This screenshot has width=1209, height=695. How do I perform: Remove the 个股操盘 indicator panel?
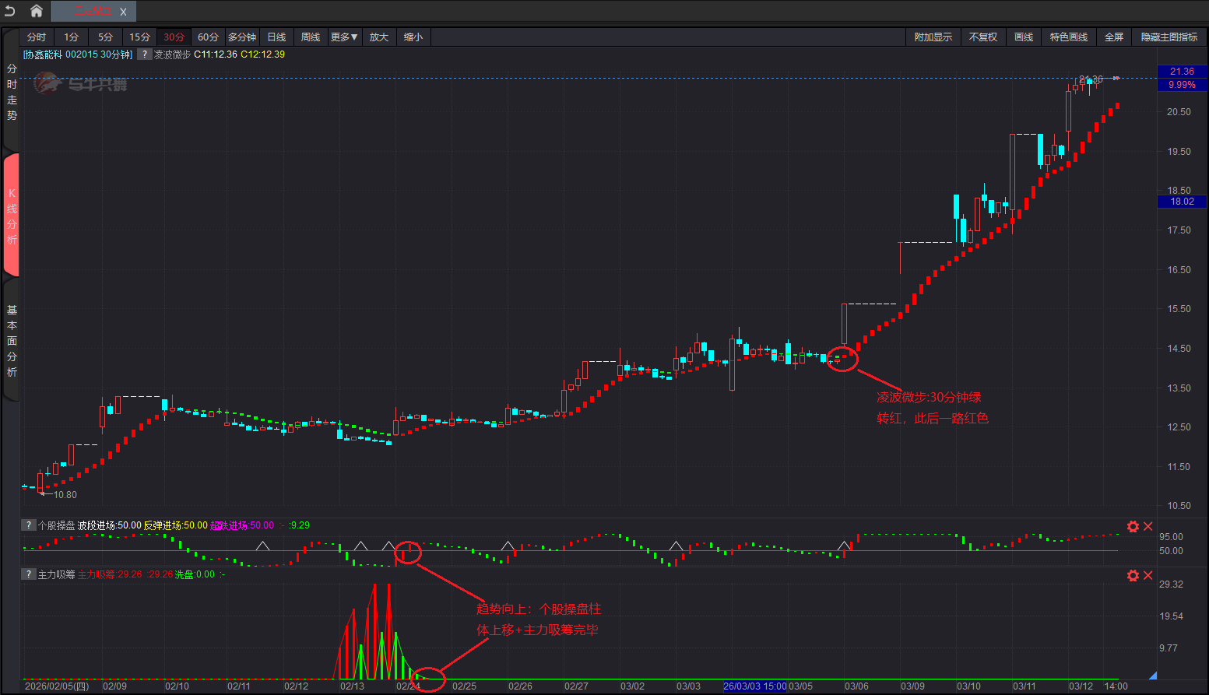1148,527
